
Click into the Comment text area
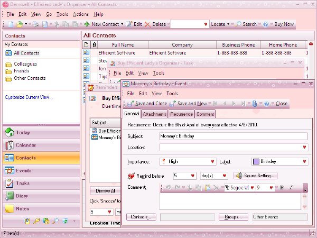click(230, 201)
